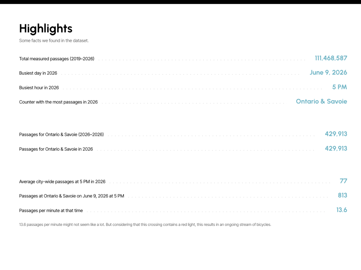
Task: Click the 'Some facts we found' subtitle
Action: point(54,40)
